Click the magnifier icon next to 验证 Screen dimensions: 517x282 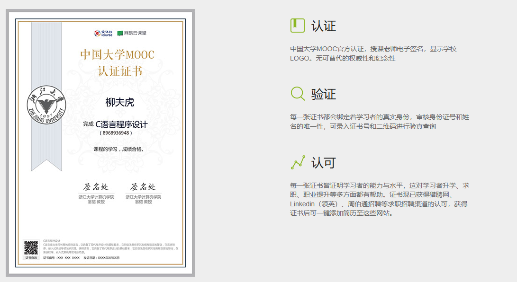click(x=297, y=94)
